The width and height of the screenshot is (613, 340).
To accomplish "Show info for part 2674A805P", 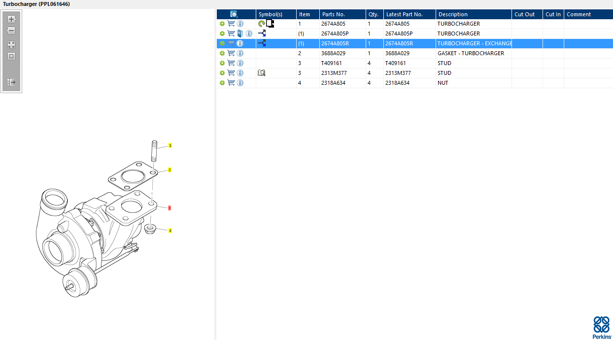I will 249,34.
